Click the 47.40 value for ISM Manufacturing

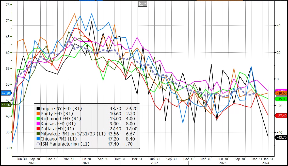point(113,144)
